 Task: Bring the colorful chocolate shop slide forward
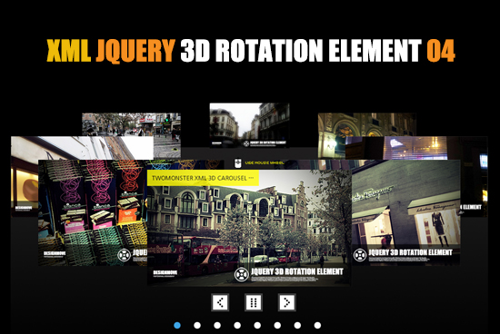[x=93, y=212]
